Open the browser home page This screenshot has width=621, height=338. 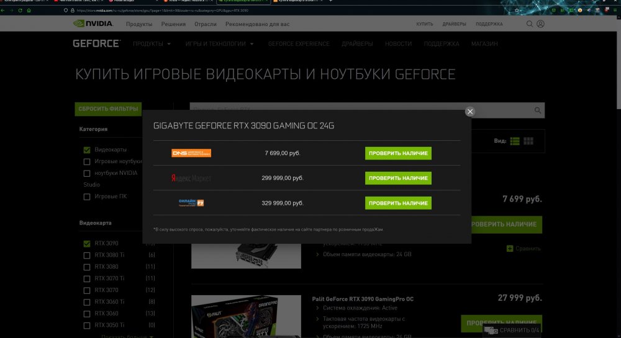click(29, 11)
